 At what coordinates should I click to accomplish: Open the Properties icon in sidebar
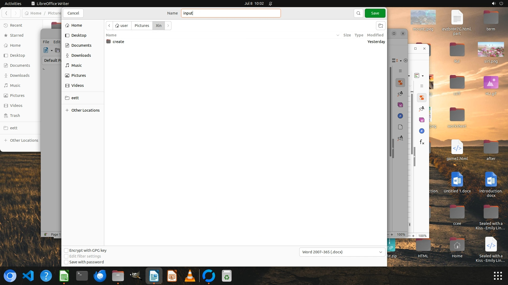coord(400,83)
